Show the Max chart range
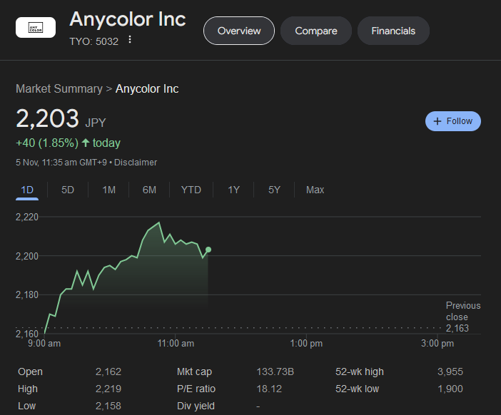Viewport: 501px width, 415px height. (x=315, y=190)
